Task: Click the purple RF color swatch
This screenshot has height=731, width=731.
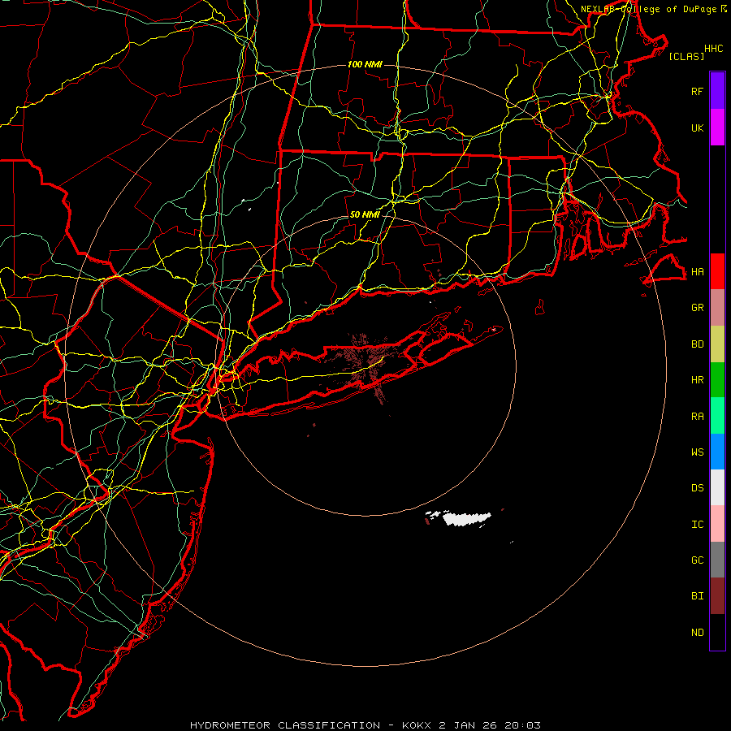Action: (x=717, y=91)
